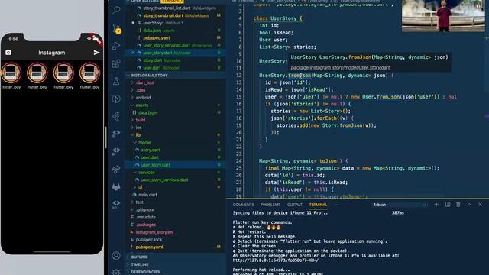Close user_story.dart in Open Editors list

pyautogui.click(x=133, y=53)
